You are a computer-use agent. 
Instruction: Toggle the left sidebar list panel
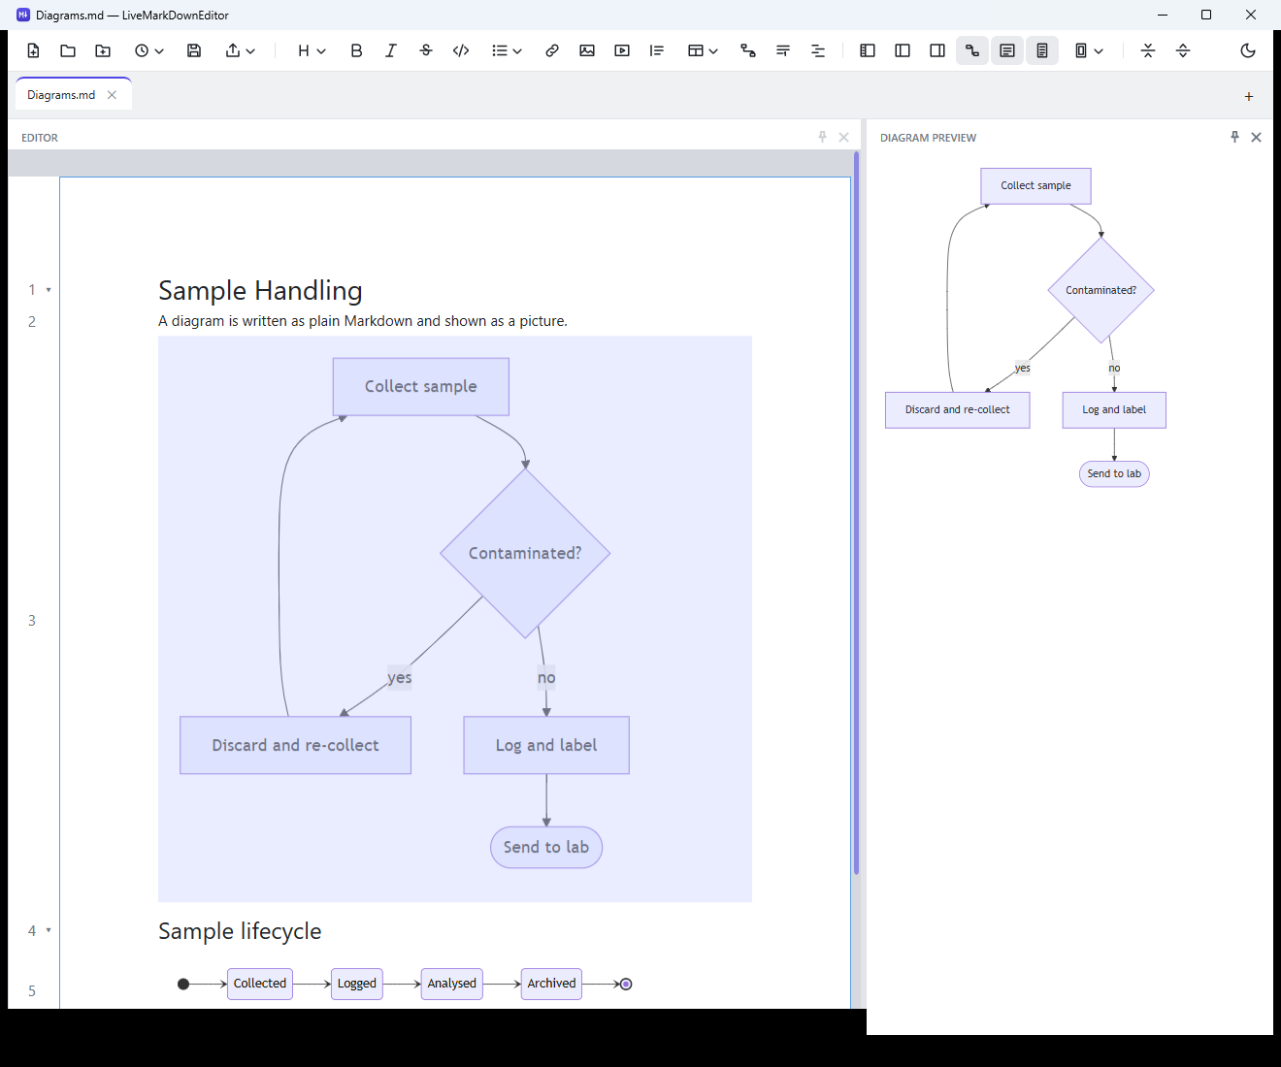point(868,50)
